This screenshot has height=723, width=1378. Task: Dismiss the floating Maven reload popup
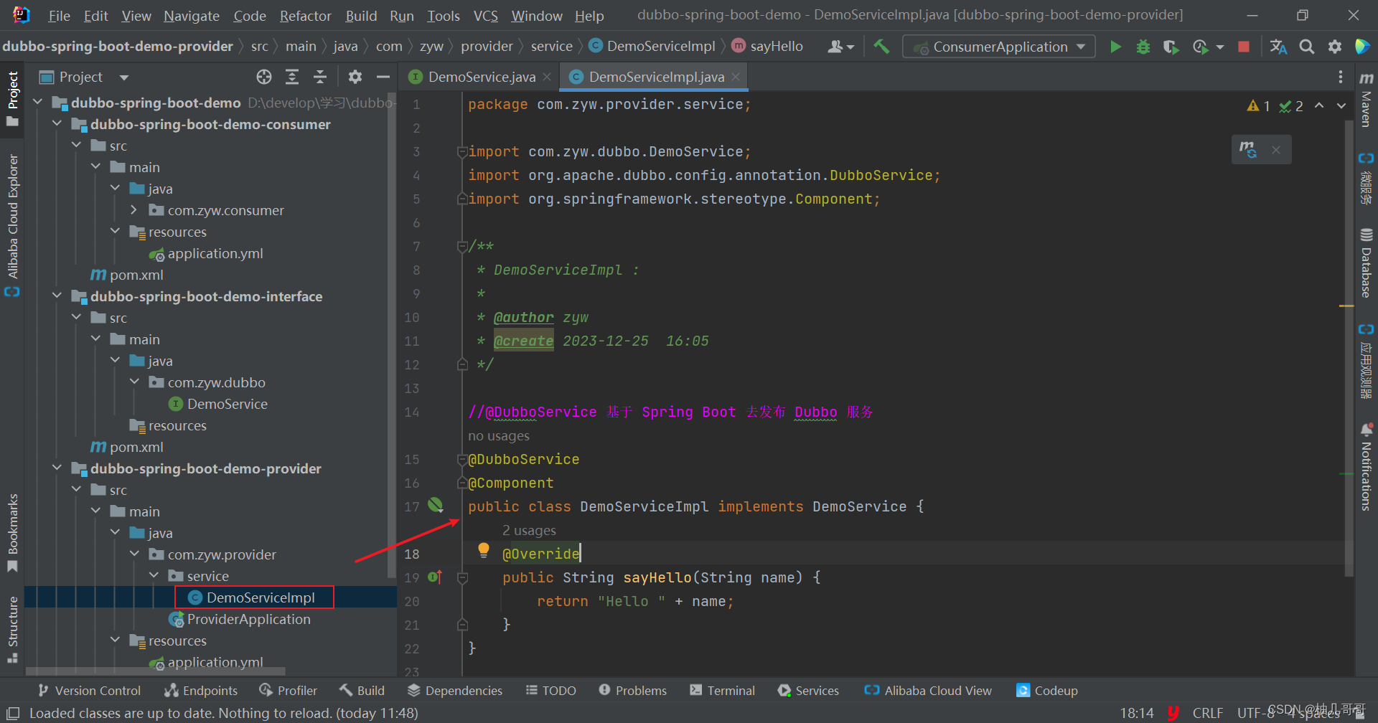(x=1275, y=149)
